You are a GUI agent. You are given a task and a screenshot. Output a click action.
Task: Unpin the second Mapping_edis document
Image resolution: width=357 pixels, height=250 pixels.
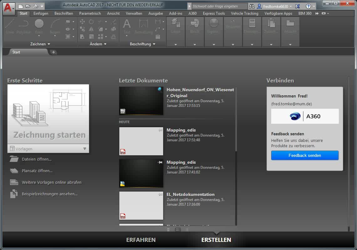point(160,162)
